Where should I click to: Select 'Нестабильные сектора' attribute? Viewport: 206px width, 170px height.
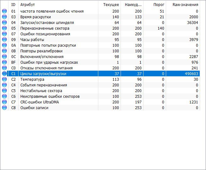tap(41, 91)
